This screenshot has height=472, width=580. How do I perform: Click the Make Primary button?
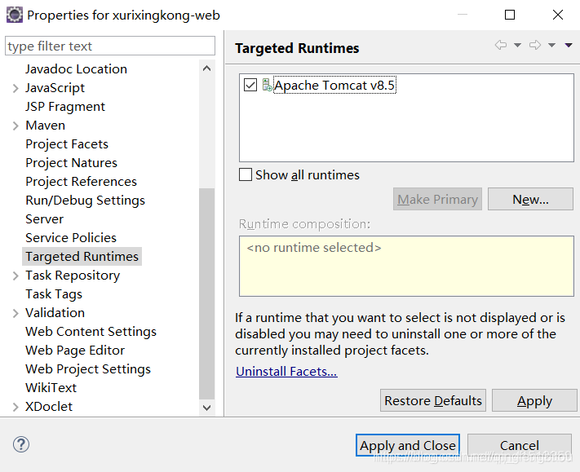(437, 199)
